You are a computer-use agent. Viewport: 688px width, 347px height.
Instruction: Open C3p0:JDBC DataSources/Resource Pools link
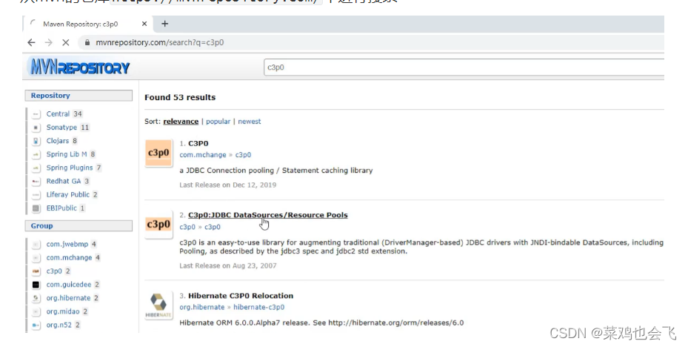[267, 215]
